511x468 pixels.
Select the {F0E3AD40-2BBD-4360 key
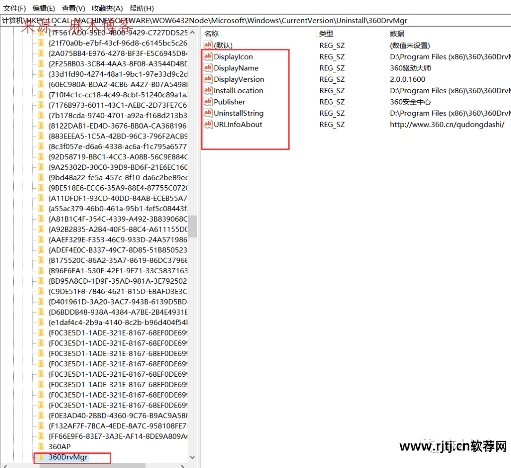(x=118, y=416)
